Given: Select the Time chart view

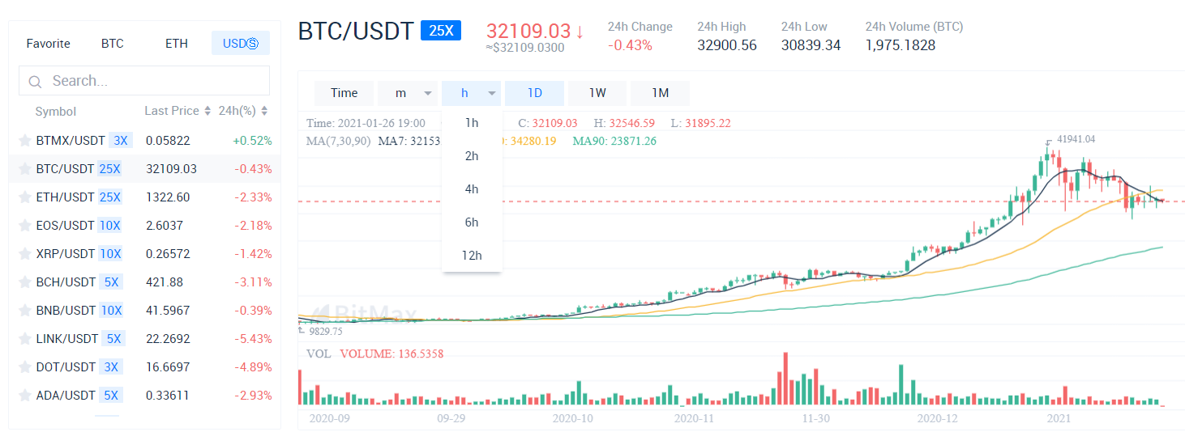Looking at the screenshot, I should tap(344, 93).
